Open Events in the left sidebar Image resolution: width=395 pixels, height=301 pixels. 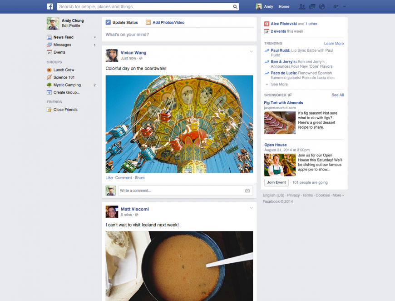59,52
